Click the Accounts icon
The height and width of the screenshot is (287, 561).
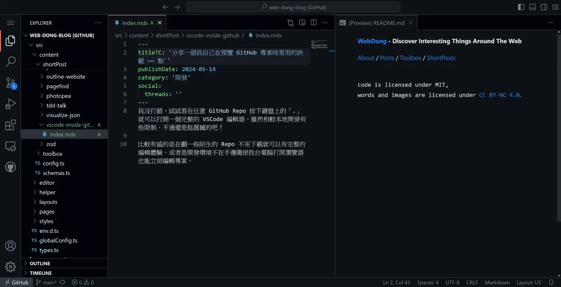pyautogui.click(x=10, y=246)
